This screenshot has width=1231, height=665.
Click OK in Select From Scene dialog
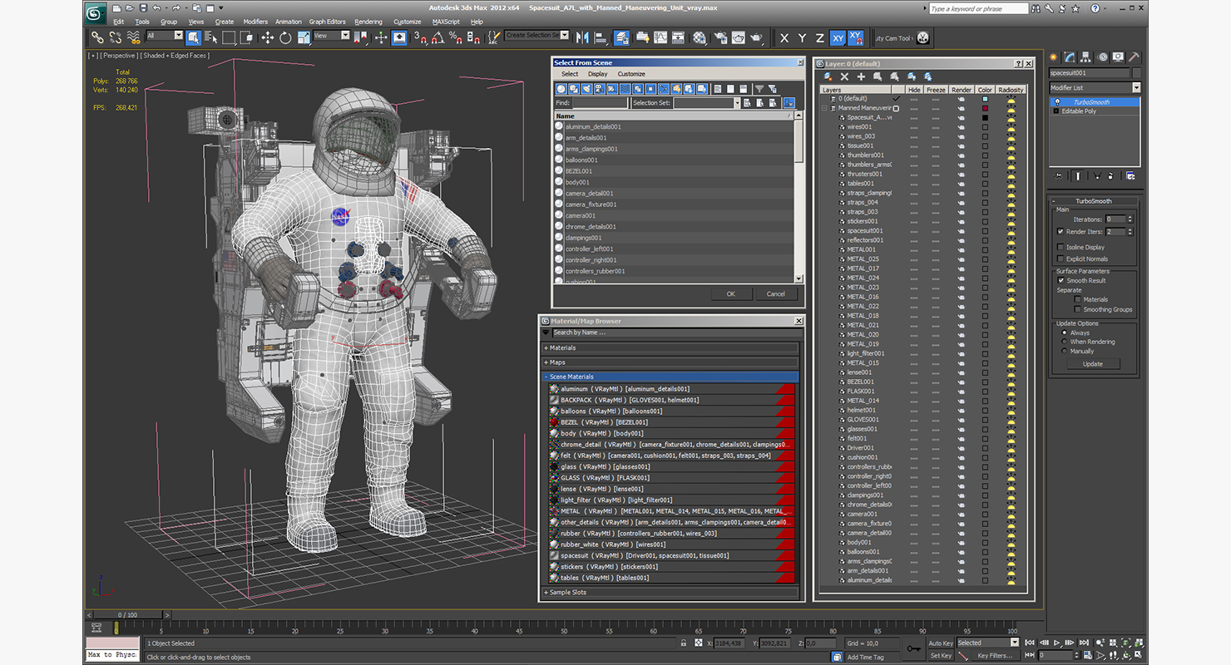tap(731, 293)
